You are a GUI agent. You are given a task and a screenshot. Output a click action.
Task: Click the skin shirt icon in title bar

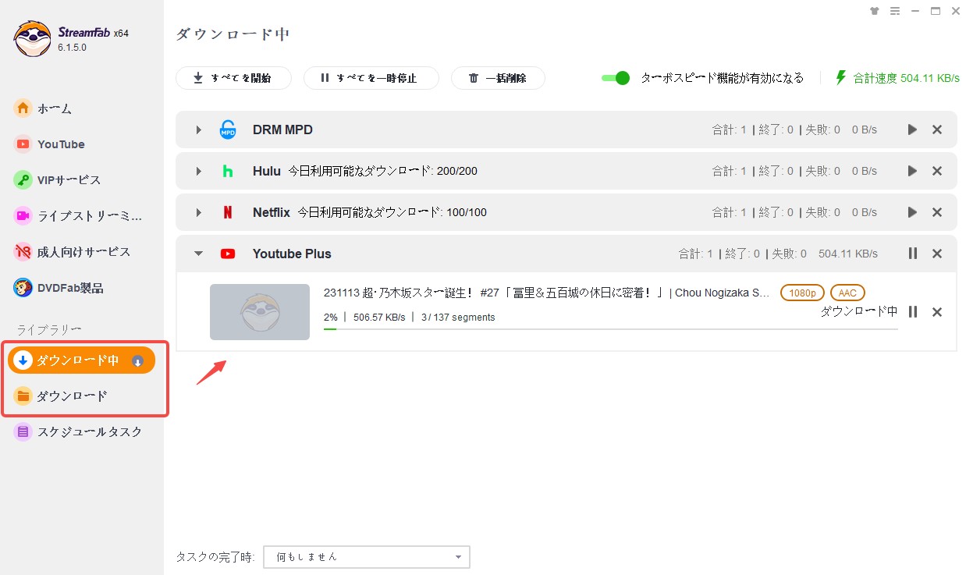(x=875, y=11)
